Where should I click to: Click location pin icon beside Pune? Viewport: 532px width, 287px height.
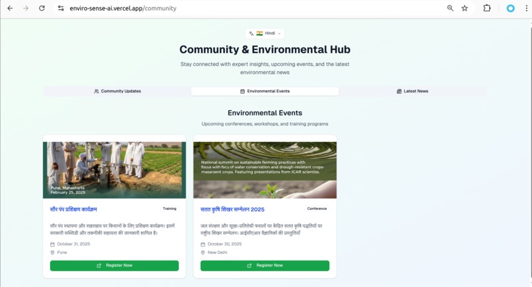pyautogui.click(x=52, y=253)
